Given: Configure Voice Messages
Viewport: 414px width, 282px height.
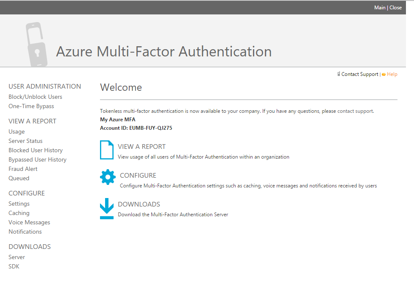Looking at the screenshot, I should pyautogui.click(x=29, y=222).
